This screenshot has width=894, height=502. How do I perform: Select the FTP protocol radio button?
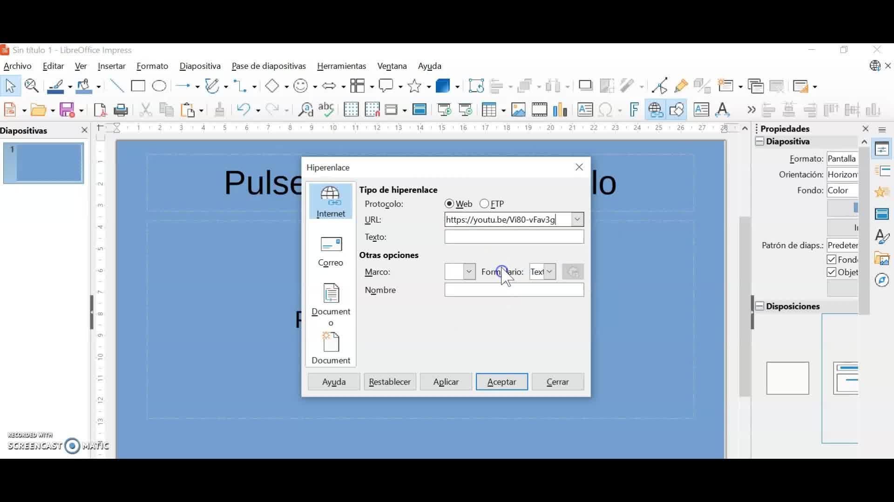(484, 204)
